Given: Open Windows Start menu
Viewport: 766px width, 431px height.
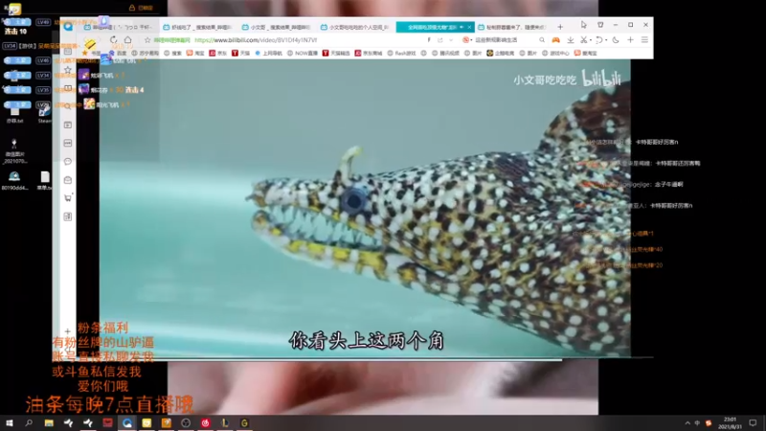Looking at the screenshot, I should pyautogui.click(x=9, y=422).
